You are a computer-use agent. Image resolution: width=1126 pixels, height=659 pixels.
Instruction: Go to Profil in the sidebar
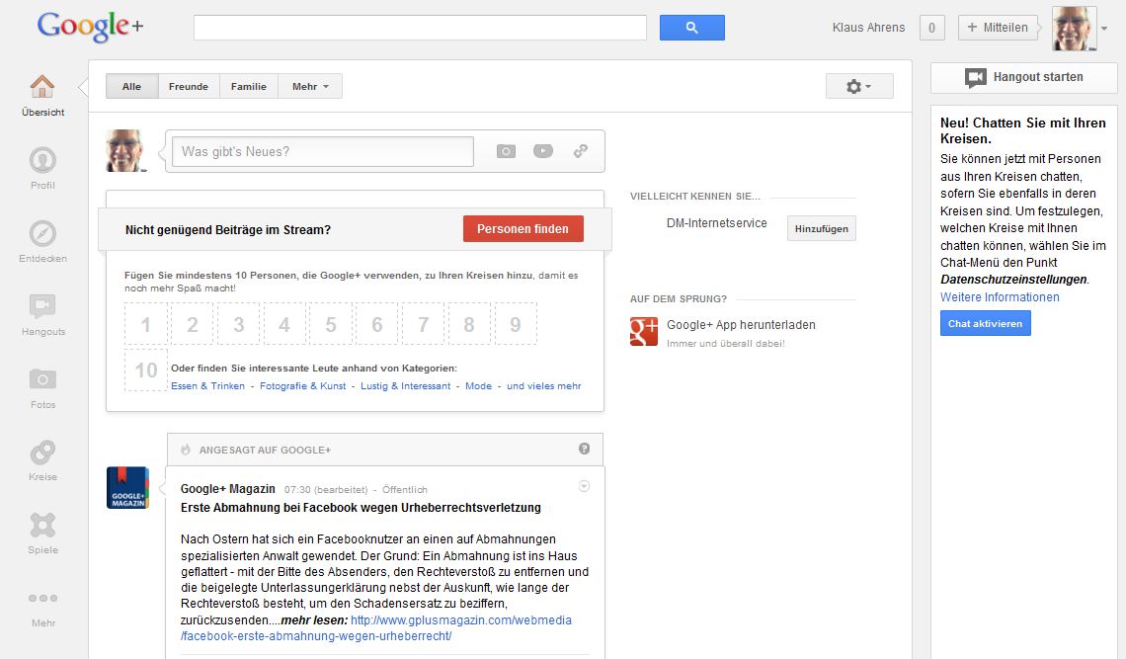(x=42, y=160)
